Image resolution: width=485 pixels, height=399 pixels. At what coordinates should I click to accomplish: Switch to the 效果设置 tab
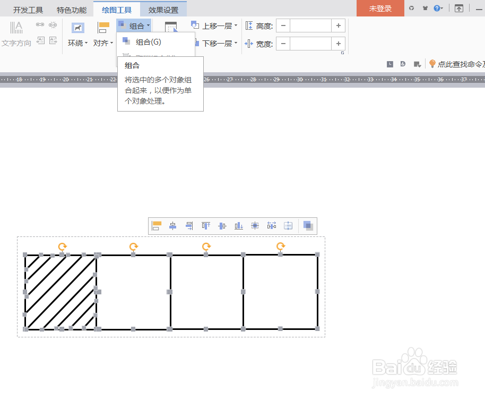tap(163, 9)
